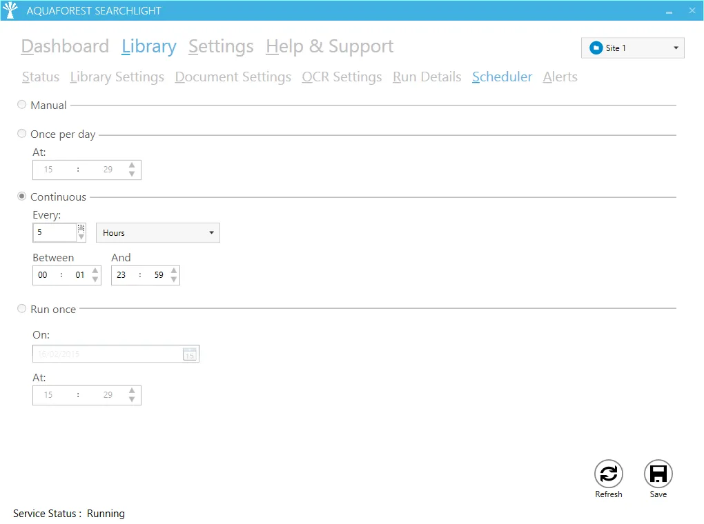Switch to the Alerts sub-tab

pyautogui.click(x=560, y=77)
